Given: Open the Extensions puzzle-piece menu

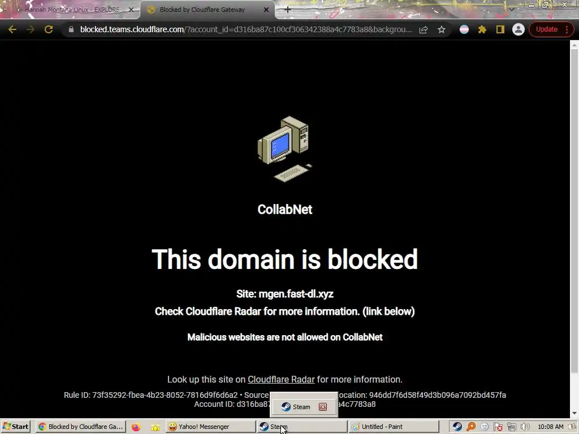Looking at the screenshot, I should click(482, 29).
